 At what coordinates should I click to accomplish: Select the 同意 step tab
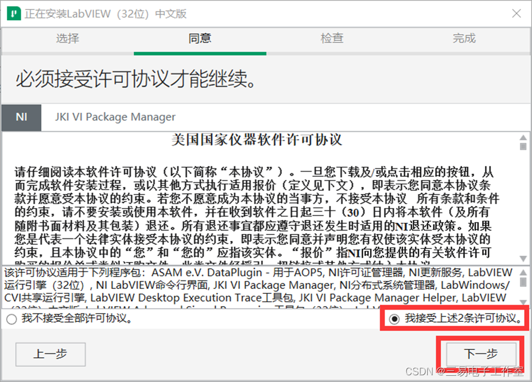200,38
